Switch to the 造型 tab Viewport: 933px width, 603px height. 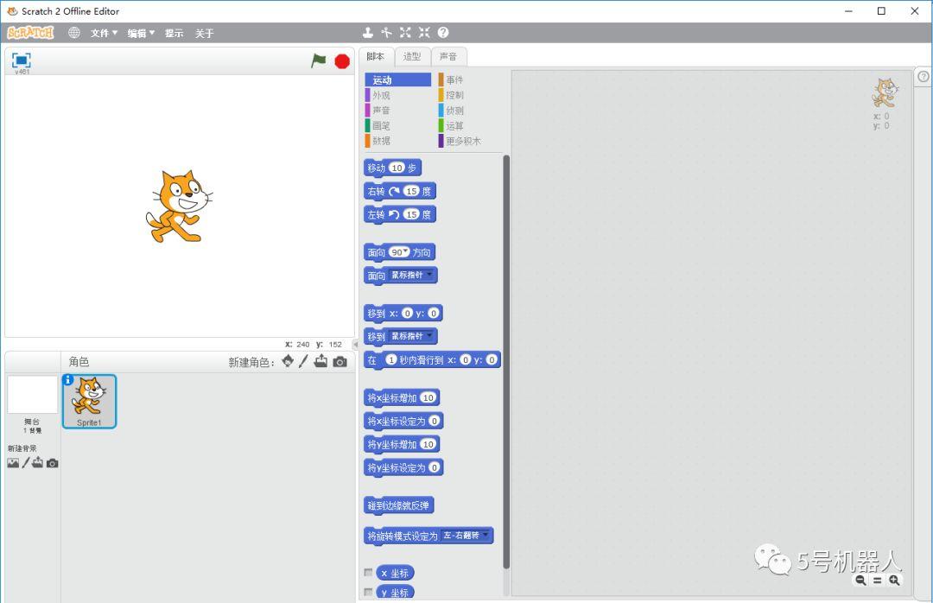[412, 56]
